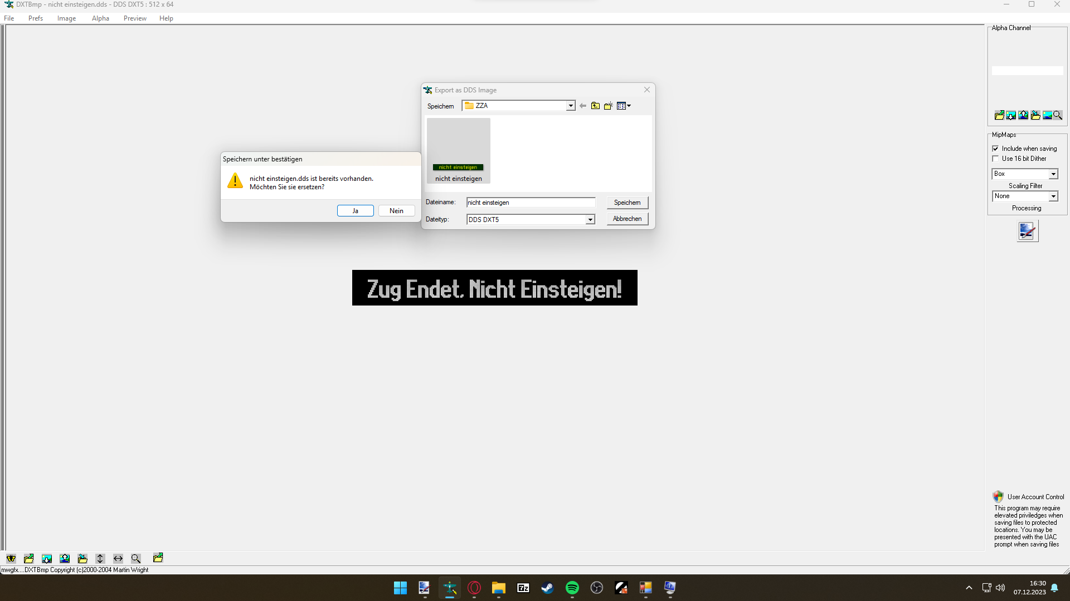Open the Alpha menu

click(100, 18)
